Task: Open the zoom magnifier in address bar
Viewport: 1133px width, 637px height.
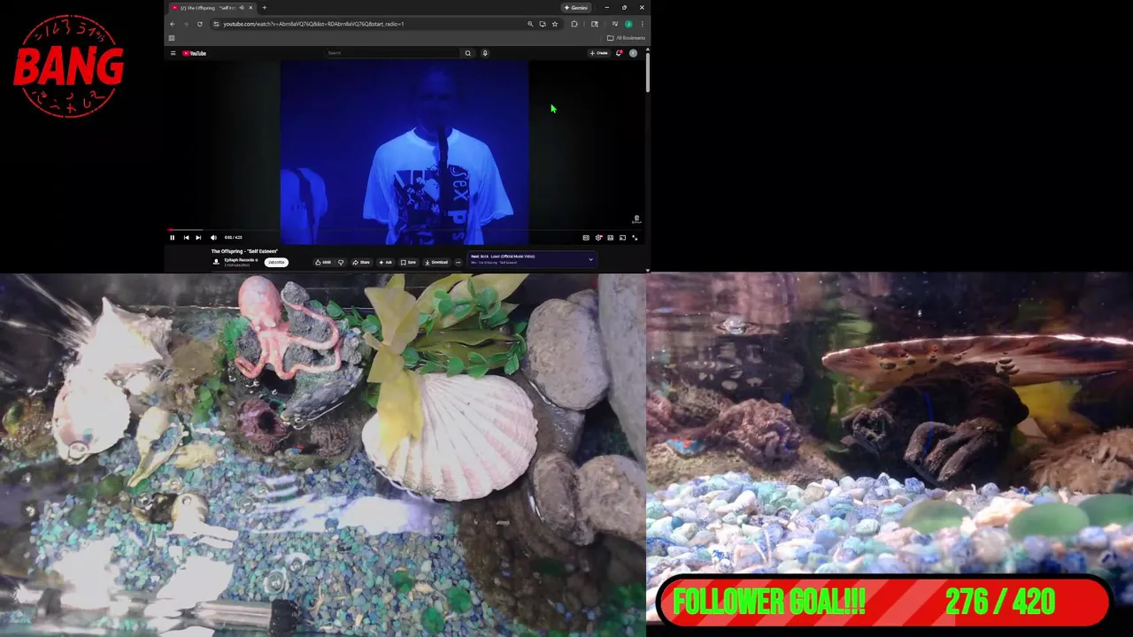Action: point(530,24)
